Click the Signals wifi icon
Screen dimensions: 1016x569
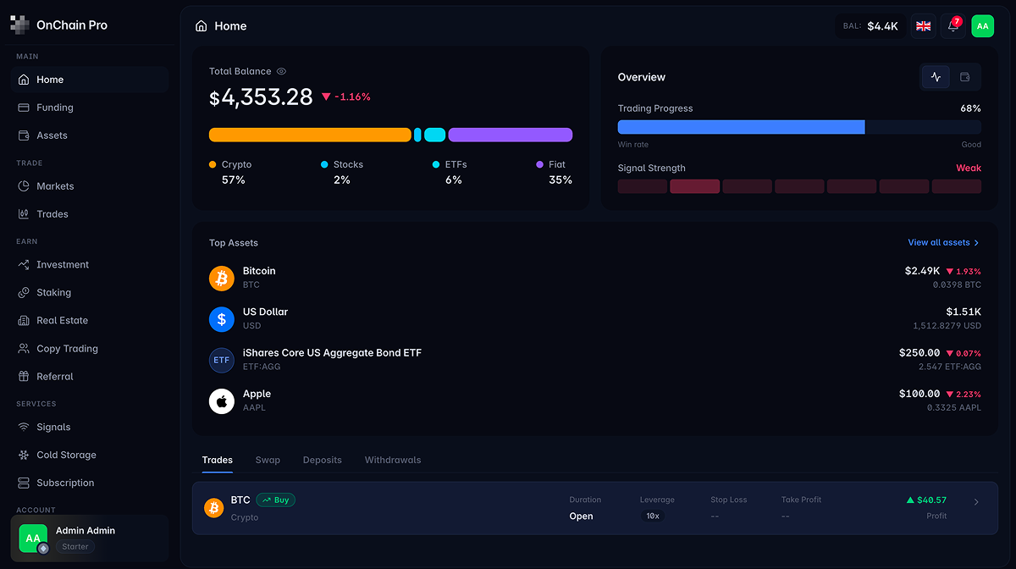pyautogui.click(x=23, y=428)
